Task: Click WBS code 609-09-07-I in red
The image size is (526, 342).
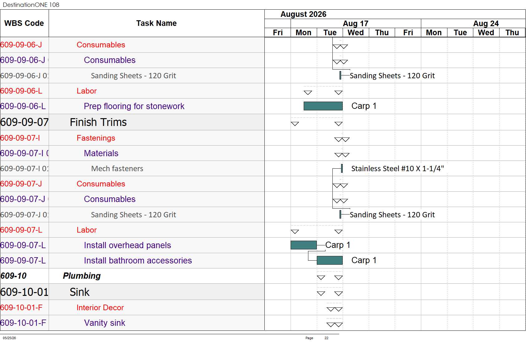Action: tap(20, 138)
